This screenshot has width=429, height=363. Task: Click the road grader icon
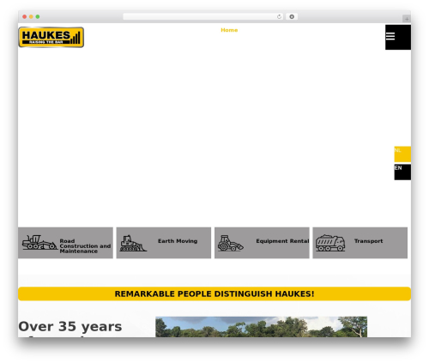coord(39,243)
